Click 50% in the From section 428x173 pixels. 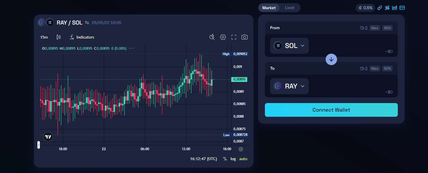coord(387,28)
